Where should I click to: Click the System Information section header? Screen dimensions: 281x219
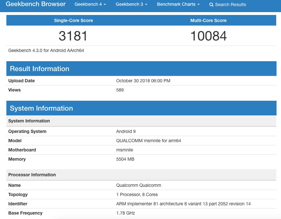click(41, 108)
